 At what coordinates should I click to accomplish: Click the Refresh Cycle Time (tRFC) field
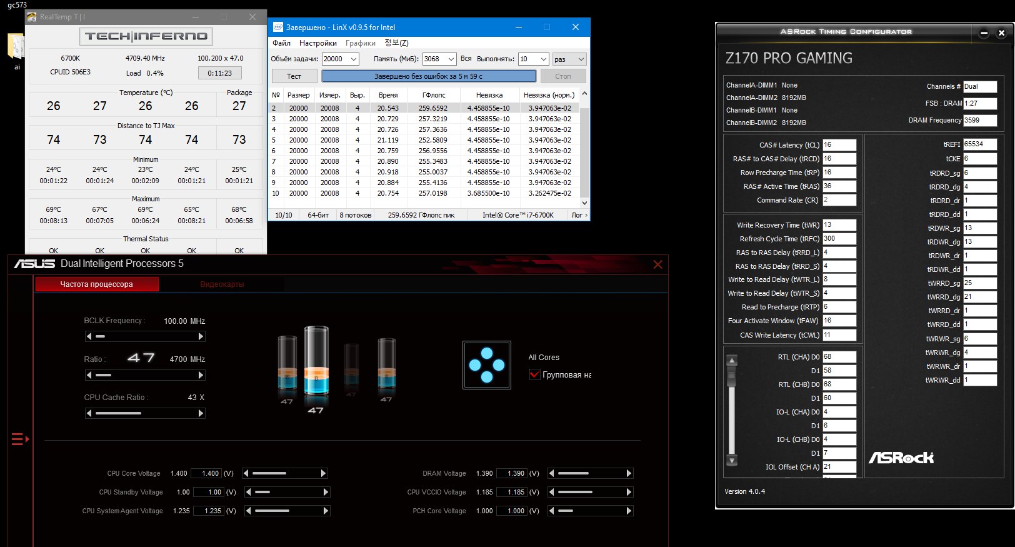pyautogui.click(x=839, y=239)
